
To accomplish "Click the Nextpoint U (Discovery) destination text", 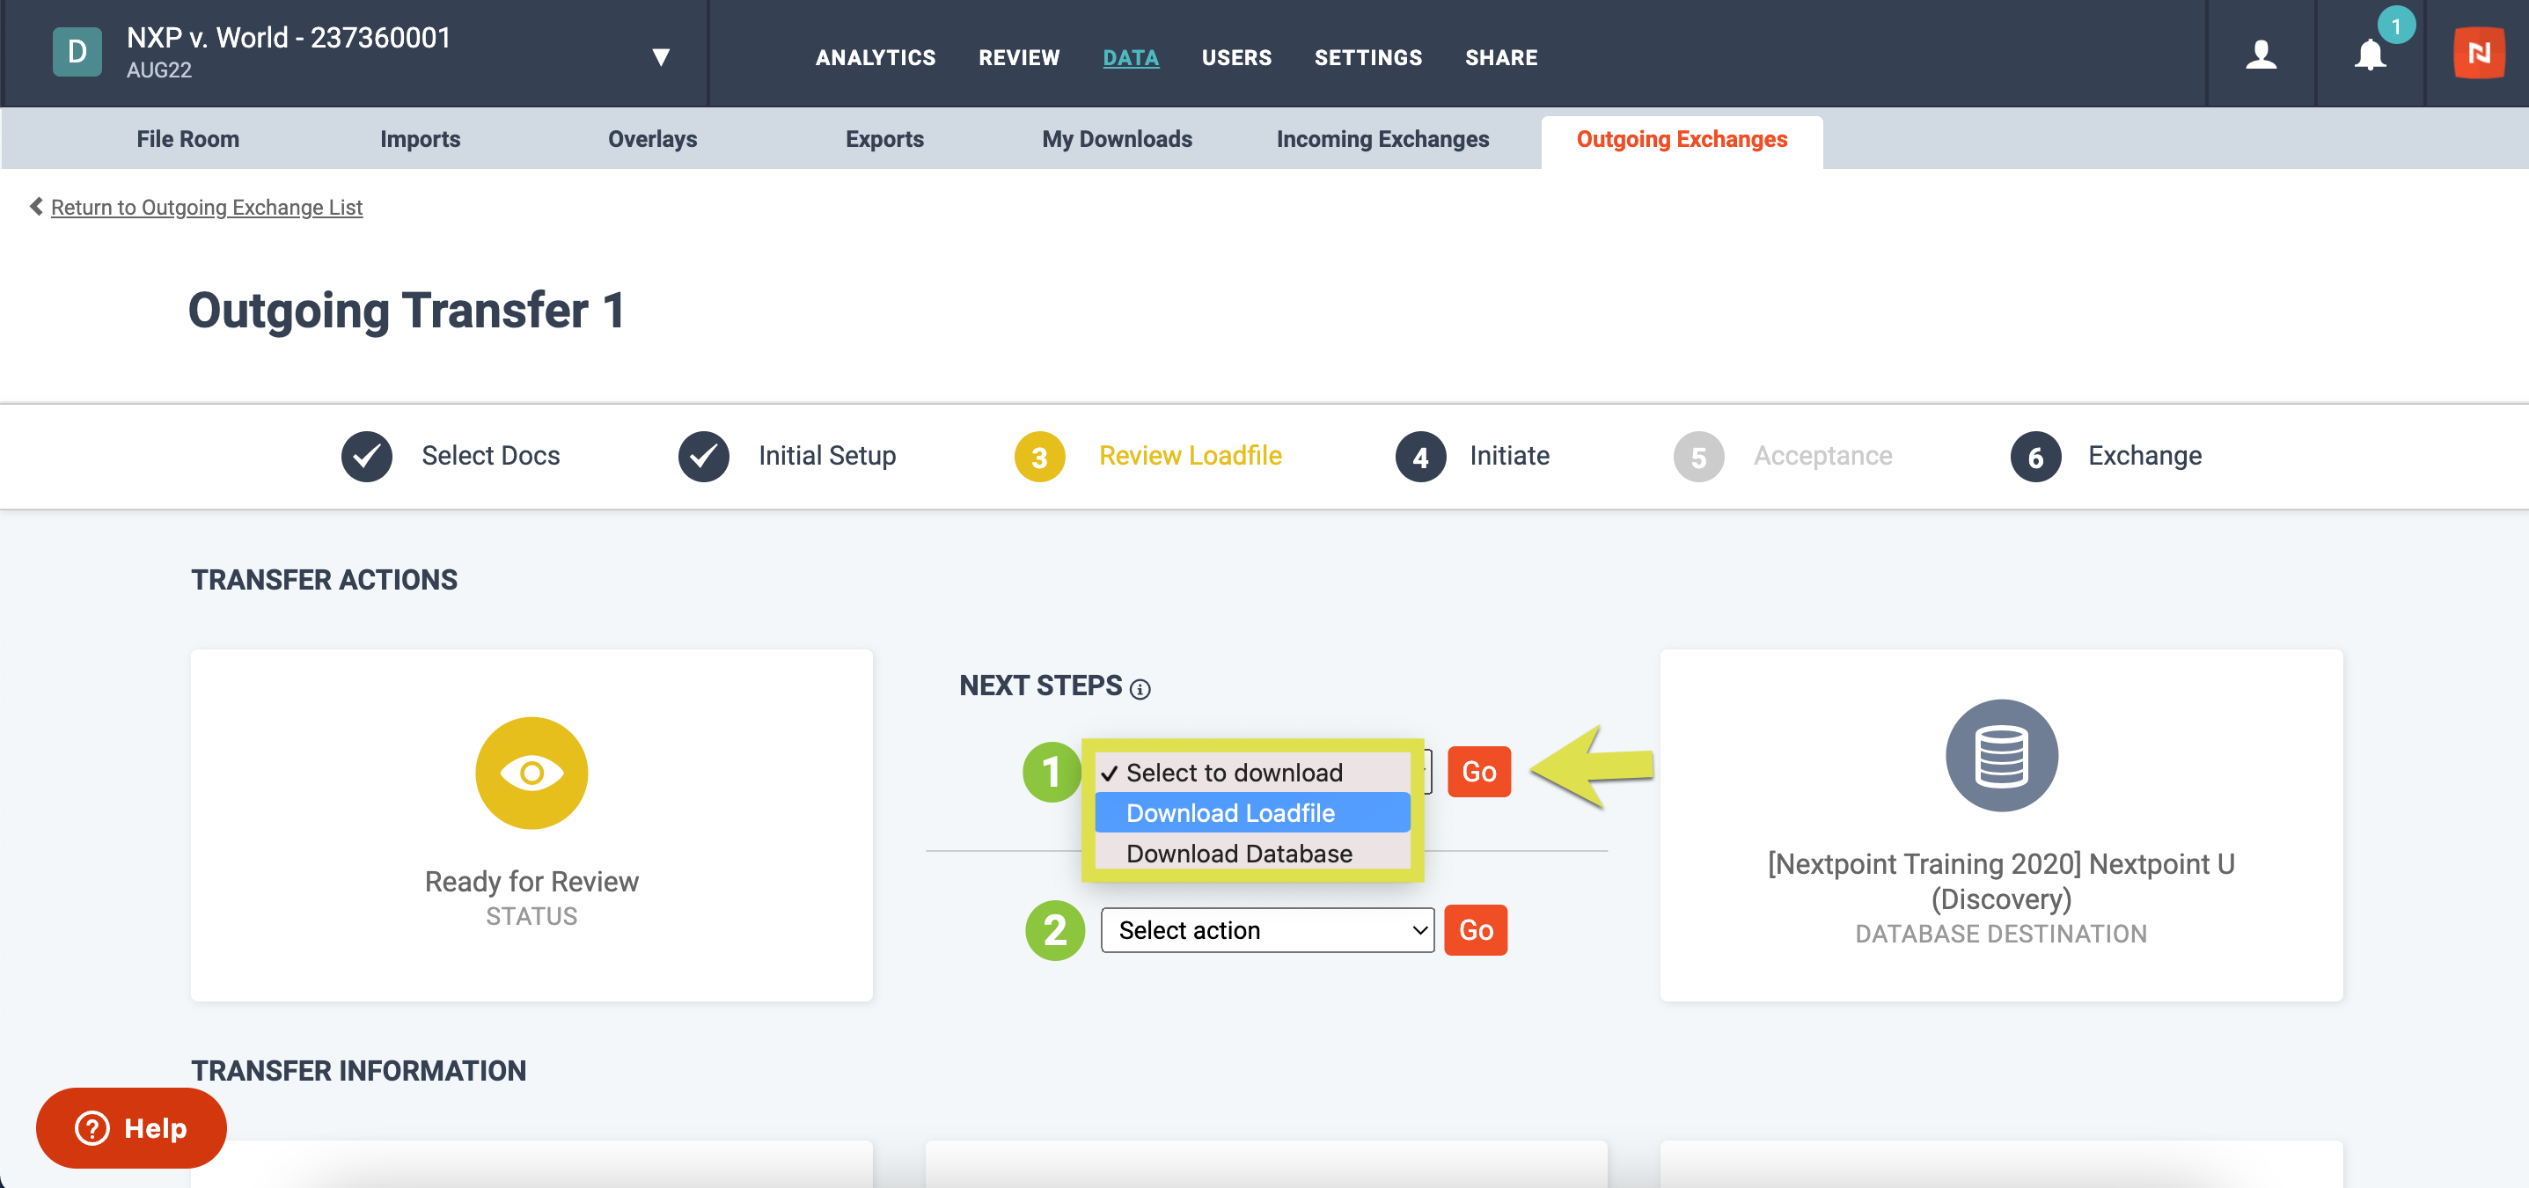I will (x=2001, y=881).
